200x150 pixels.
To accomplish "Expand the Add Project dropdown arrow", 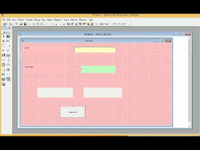I will pyautogui.click(x=7, y=24).
